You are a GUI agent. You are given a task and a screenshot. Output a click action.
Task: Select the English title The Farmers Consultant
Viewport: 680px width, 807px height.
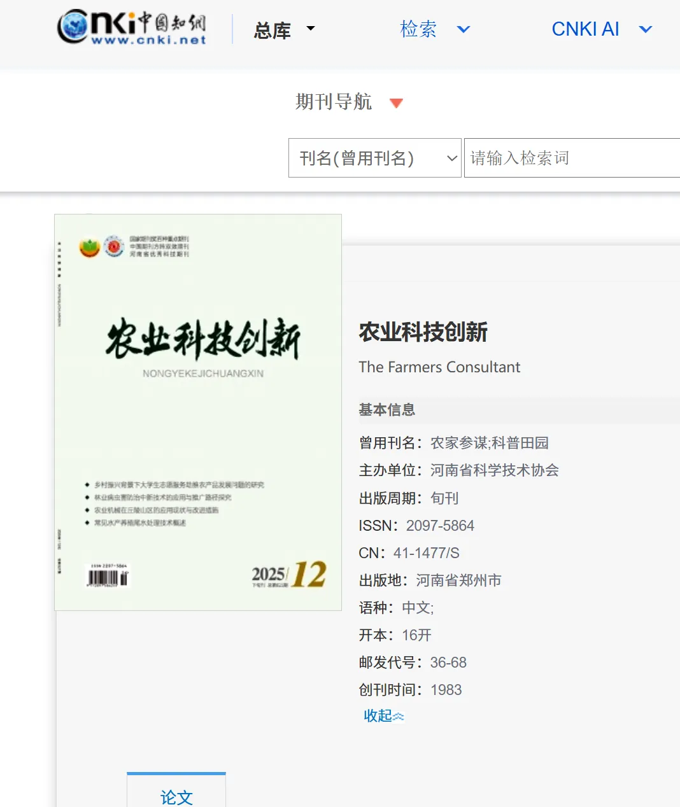coord(439,367)
